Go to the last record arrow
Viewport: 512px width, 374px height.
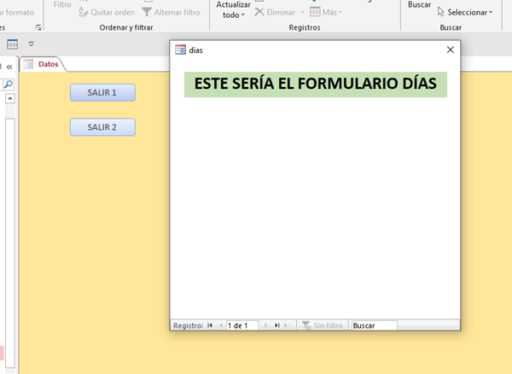pos(276,325)
